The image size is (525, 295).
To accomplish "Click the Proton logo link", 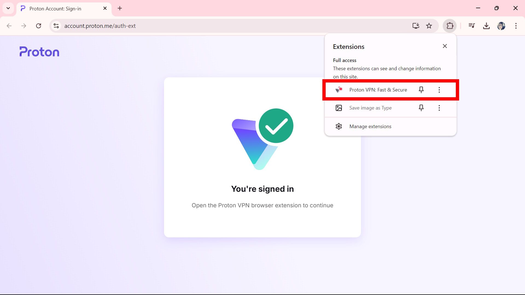I will [39, 52].
